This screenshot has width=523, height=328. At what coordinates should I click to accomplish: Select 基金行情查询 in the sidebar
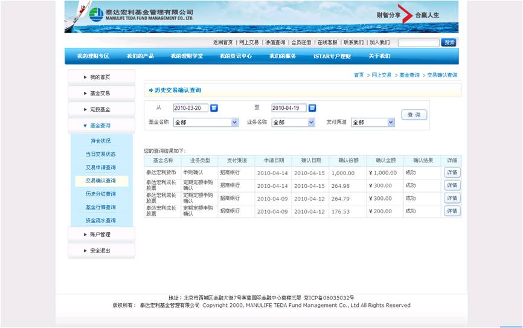100,207
